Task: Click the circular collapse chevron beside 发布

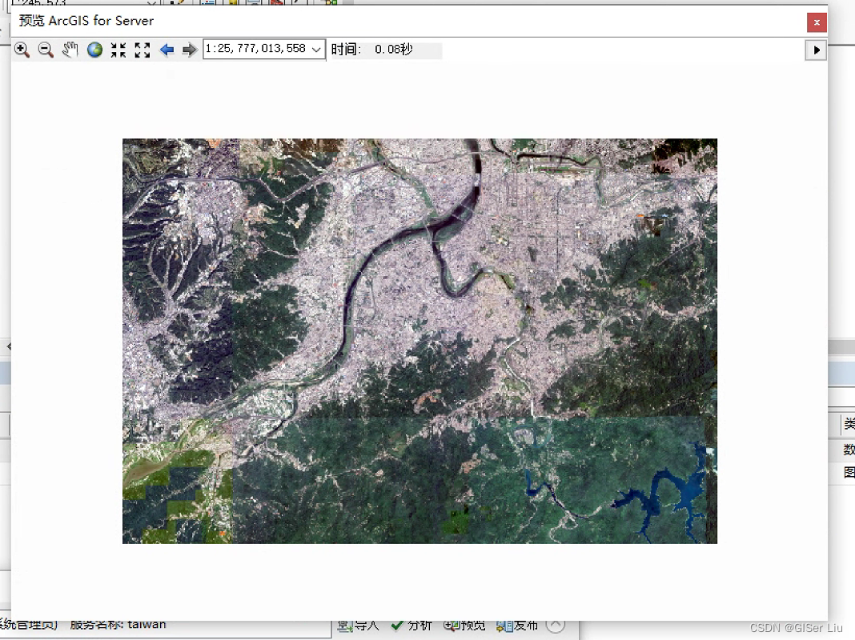Action: click(555, 625)
